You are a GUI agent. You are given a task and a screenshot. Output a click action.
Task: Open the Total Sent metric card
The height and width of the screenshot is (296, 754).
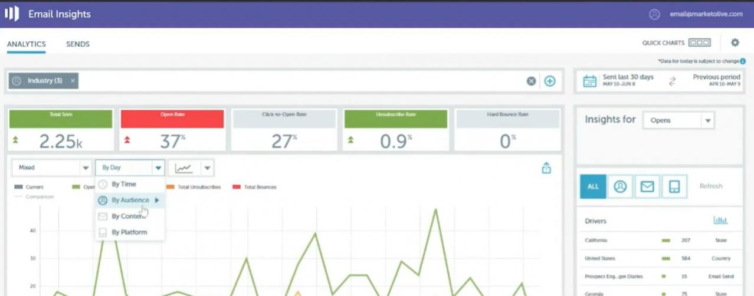click(60, 130)
